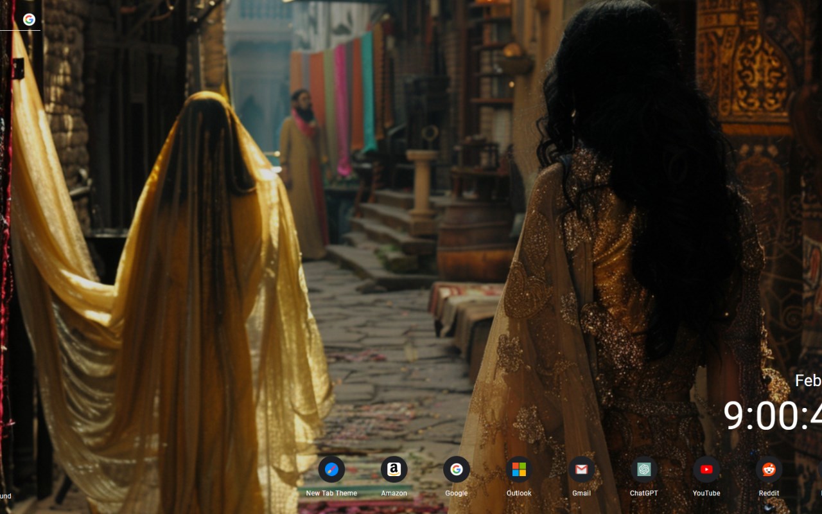Viewport: 822px width, 514px height.
Task: Click the 'Feb' date text
Action: click(809, 380)
